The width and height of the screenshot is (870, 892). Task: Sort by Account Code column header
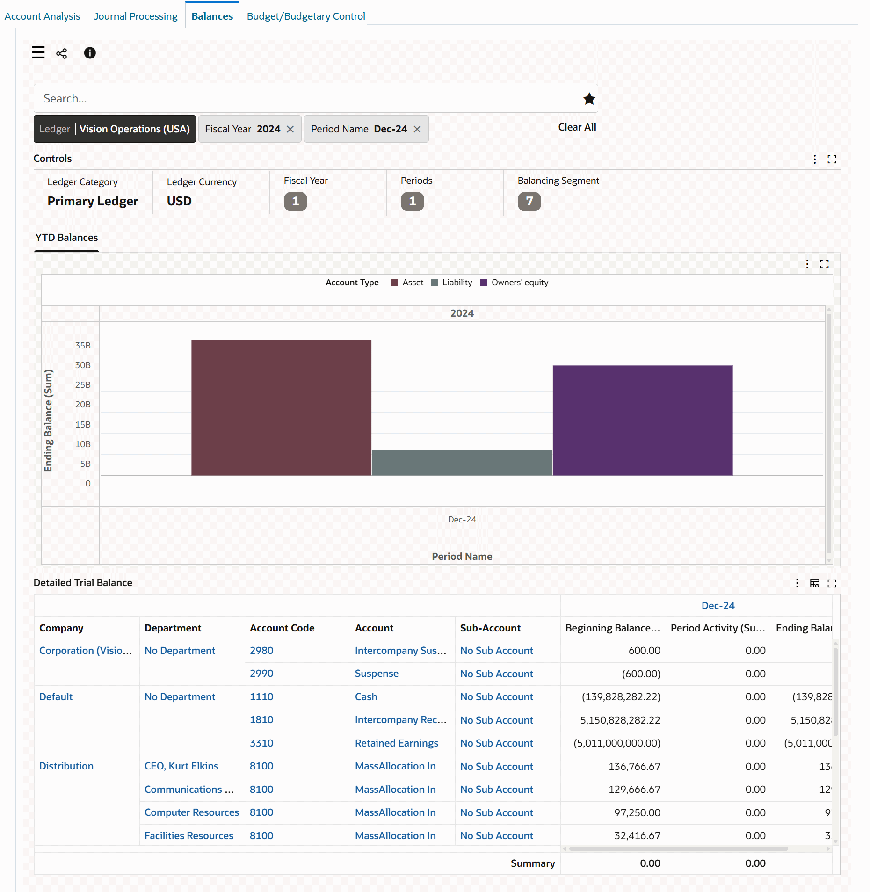[282, 628]
